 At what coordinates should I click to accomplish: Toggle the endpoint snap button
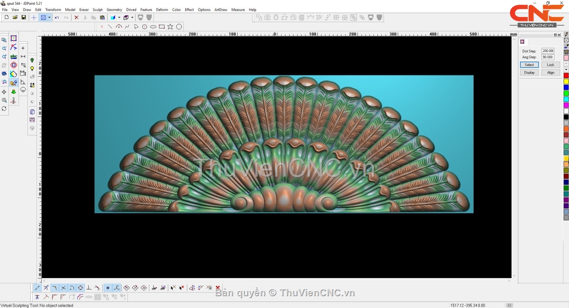coord(37,288)
